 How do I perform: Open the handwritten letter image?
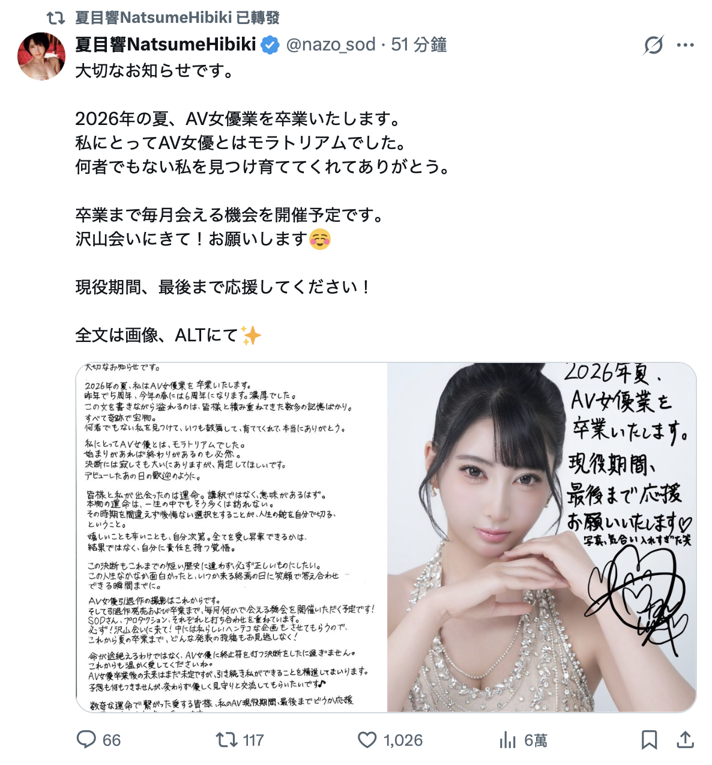[x=232, y=537]
